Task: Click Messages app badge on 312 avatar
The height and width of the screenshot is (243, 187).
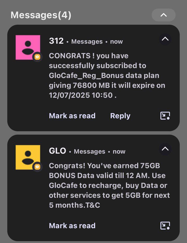Action: (37, 57)
